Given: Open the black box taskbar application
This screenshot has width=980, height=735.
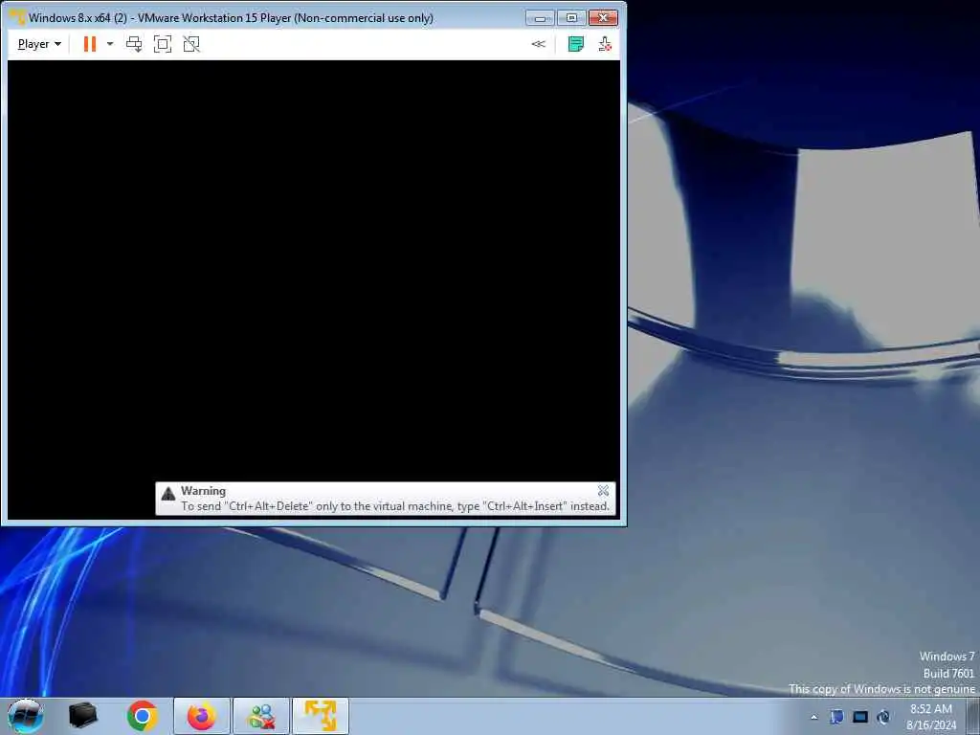Looking at the screenshot, I should coord(82,716).
